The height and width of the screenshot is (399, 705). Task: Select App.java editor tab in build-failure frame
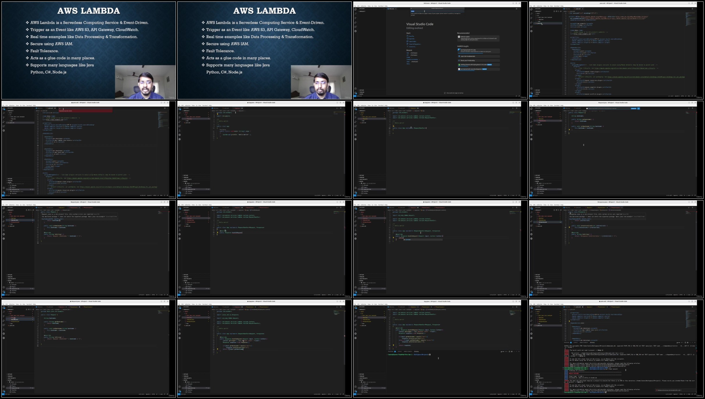coord(590,307)
